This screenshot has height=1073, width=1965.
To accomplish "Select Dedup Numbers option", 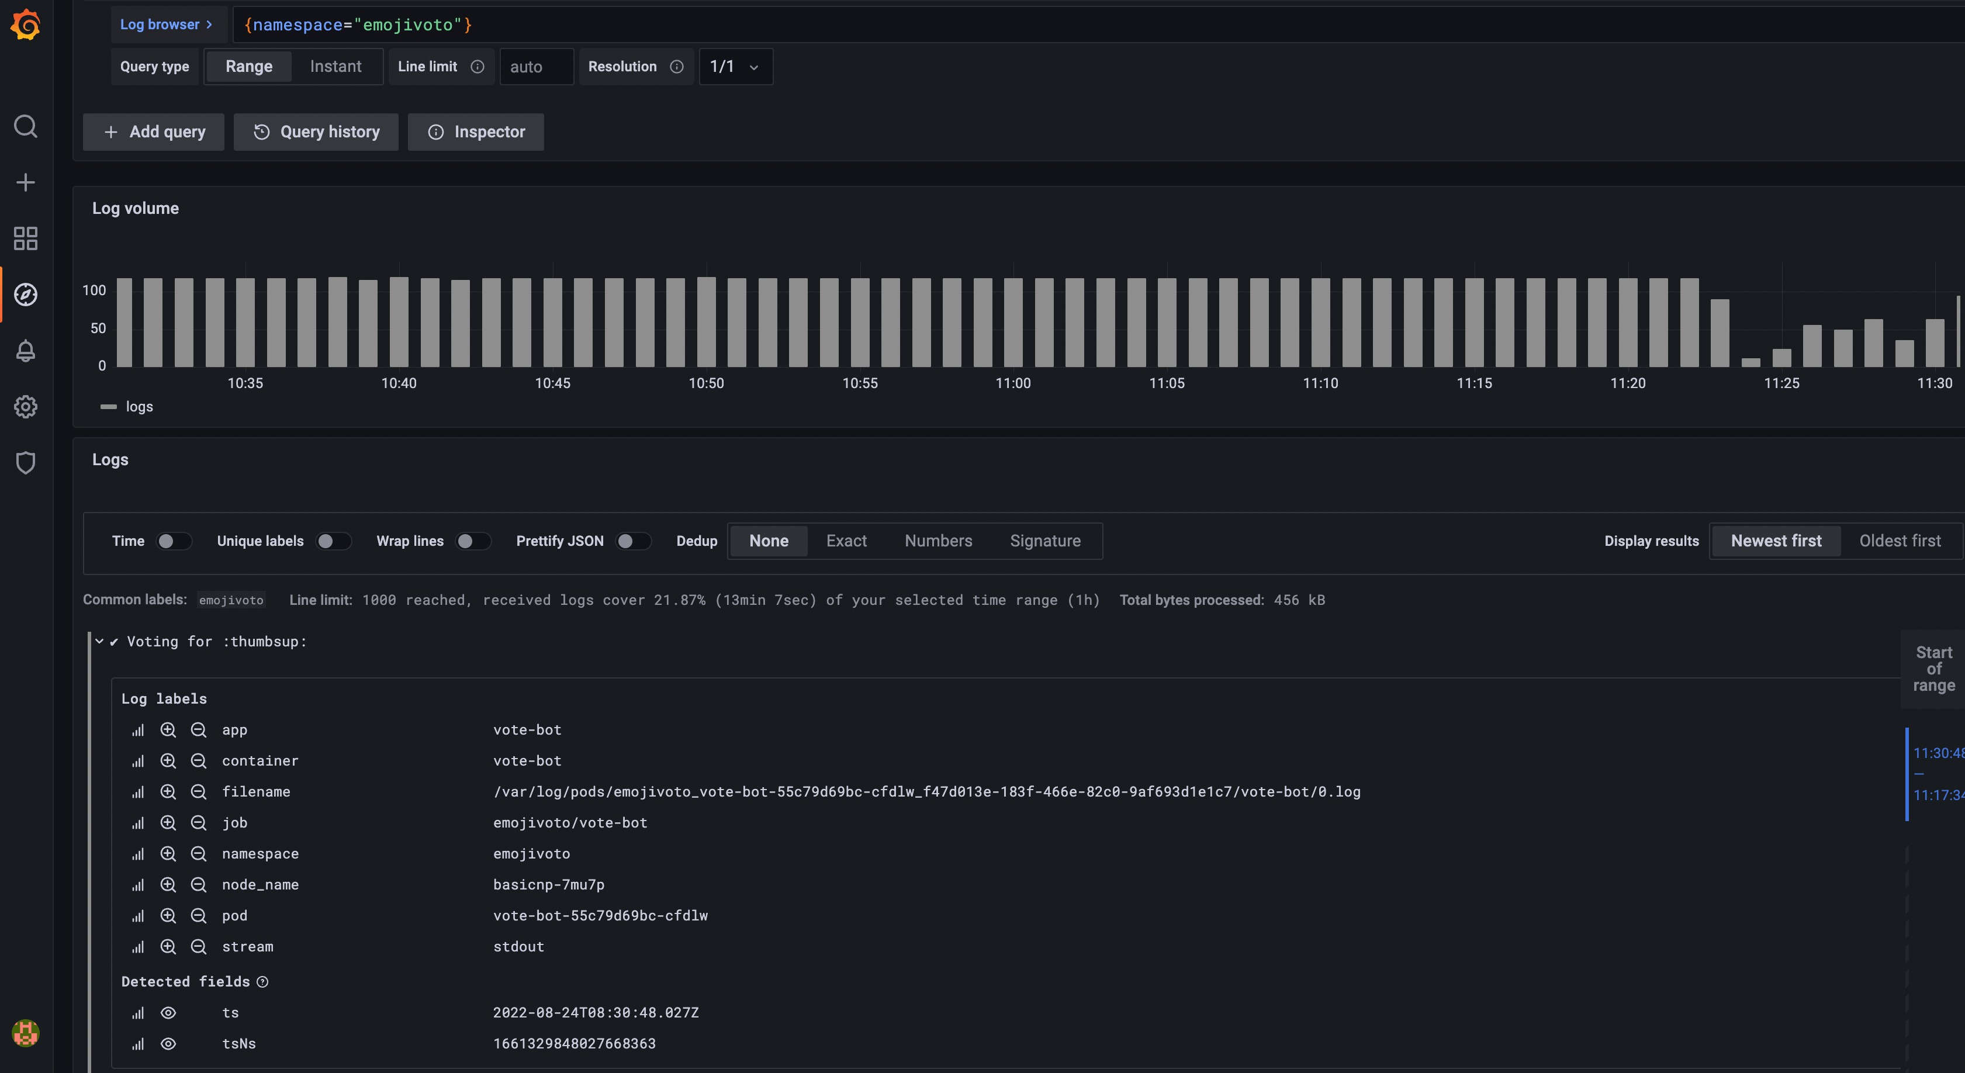I will [x=938, y=541].
